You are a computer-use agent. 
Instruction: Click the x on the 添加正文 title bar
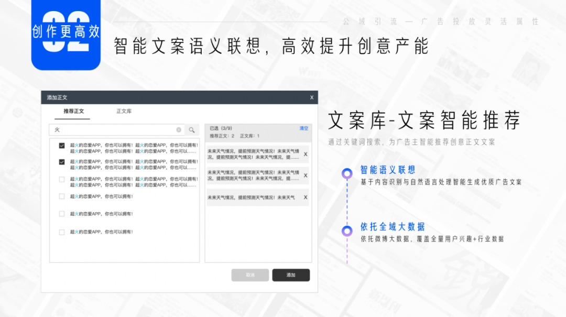coord(311,97)
